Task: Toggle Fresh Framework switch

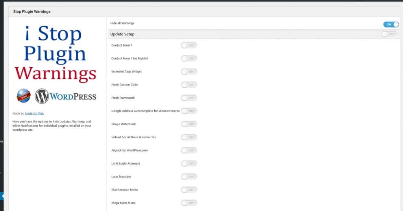Action: 189,98
